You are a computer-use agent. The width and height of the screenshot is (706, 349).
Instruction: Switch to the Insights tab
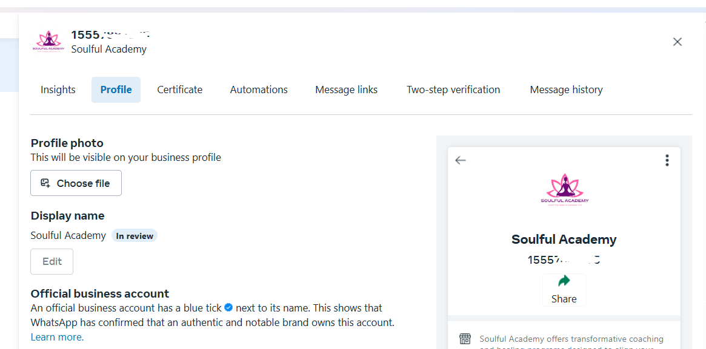[x=58, y=90]
